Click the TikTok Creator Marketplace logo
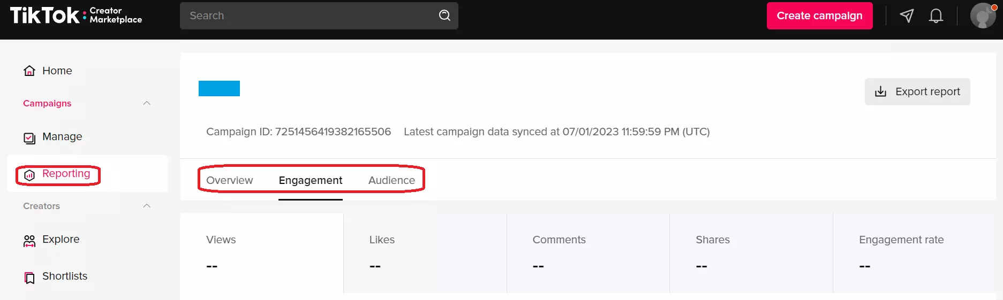 pos(76,16)
